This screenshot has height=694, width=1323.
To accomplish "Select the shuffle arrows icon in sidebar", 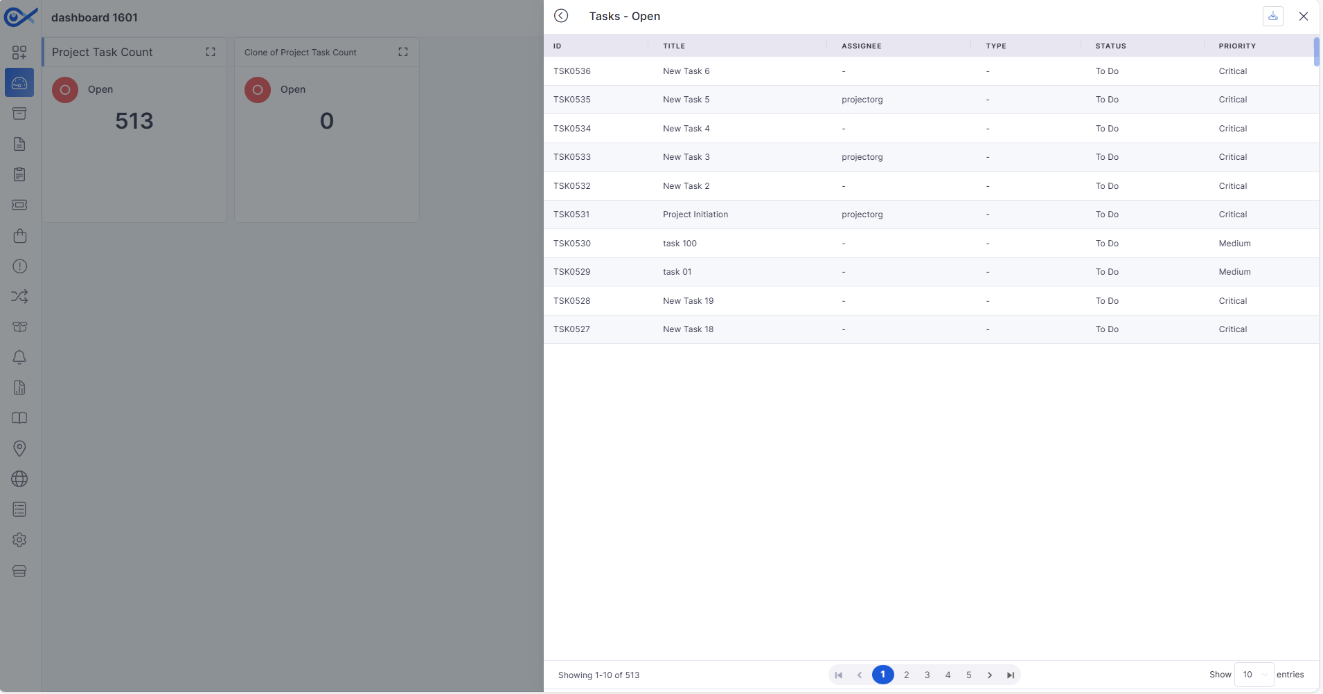I will pyautogui.click(x=19, y=297).
